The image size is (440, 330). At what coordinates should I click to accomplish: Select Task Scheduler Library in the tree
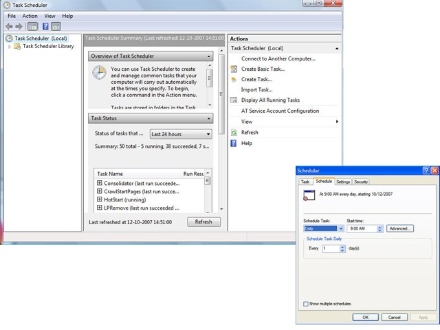[x=48, y=46]
